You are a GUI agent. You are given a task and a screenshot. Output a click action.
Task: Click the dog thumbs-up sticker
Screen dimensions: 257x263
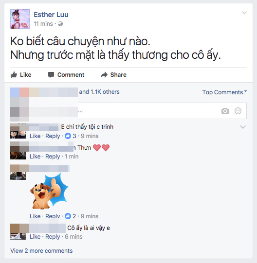point(49,192)
